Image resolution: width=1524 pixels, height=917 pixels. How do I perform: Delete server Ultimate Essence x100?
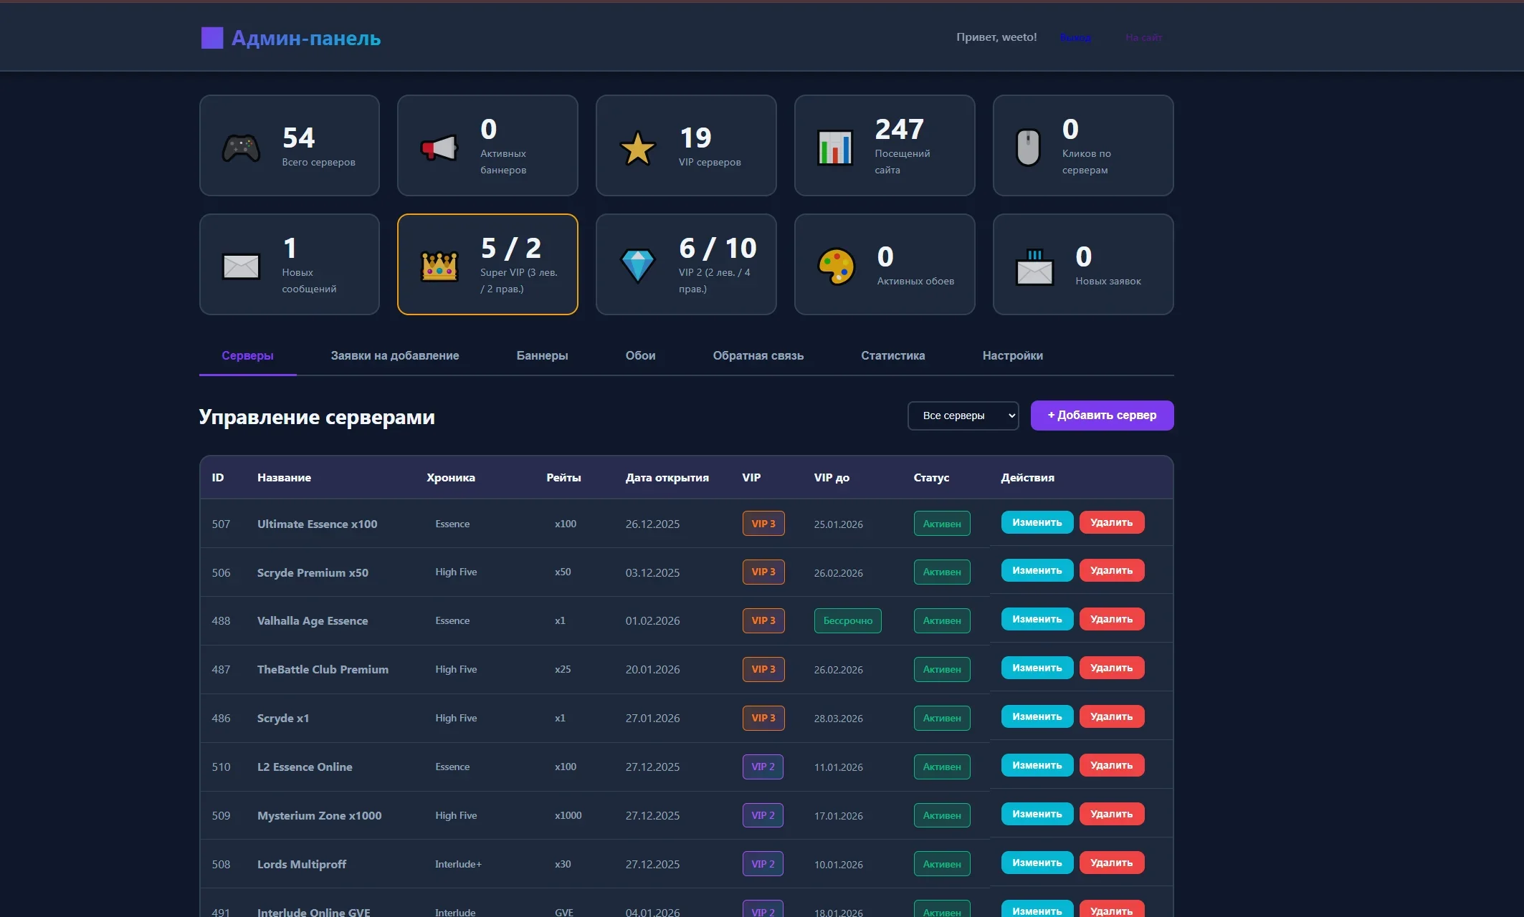point(1111,522)
